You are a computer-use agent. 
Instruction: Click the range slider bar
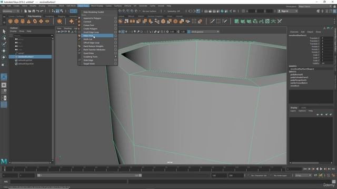[x=89, y=175]
